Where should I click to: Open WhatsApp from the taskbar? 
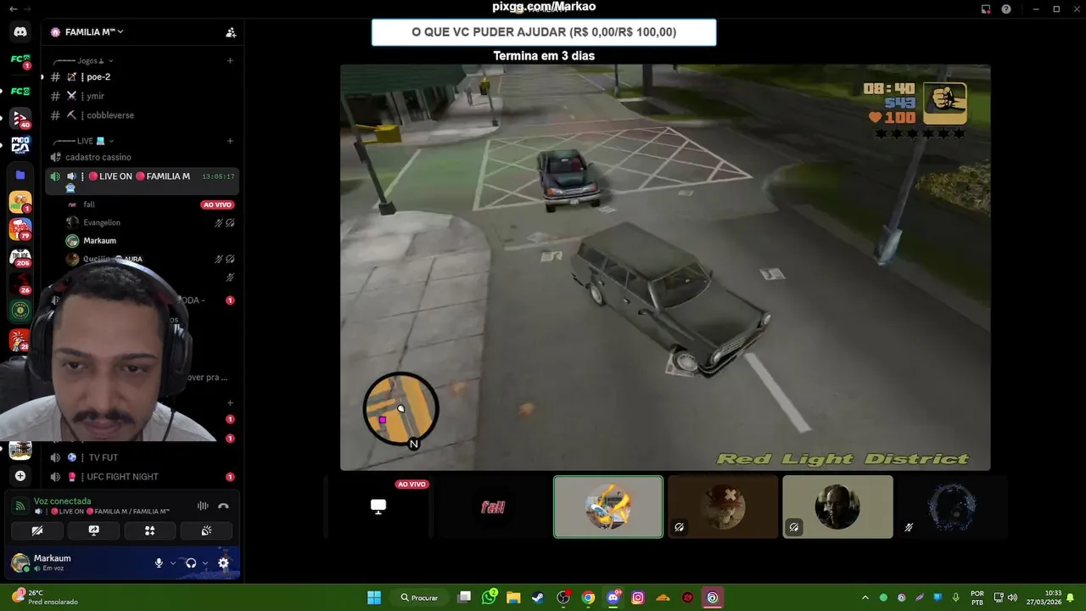[x=490, y=597]
